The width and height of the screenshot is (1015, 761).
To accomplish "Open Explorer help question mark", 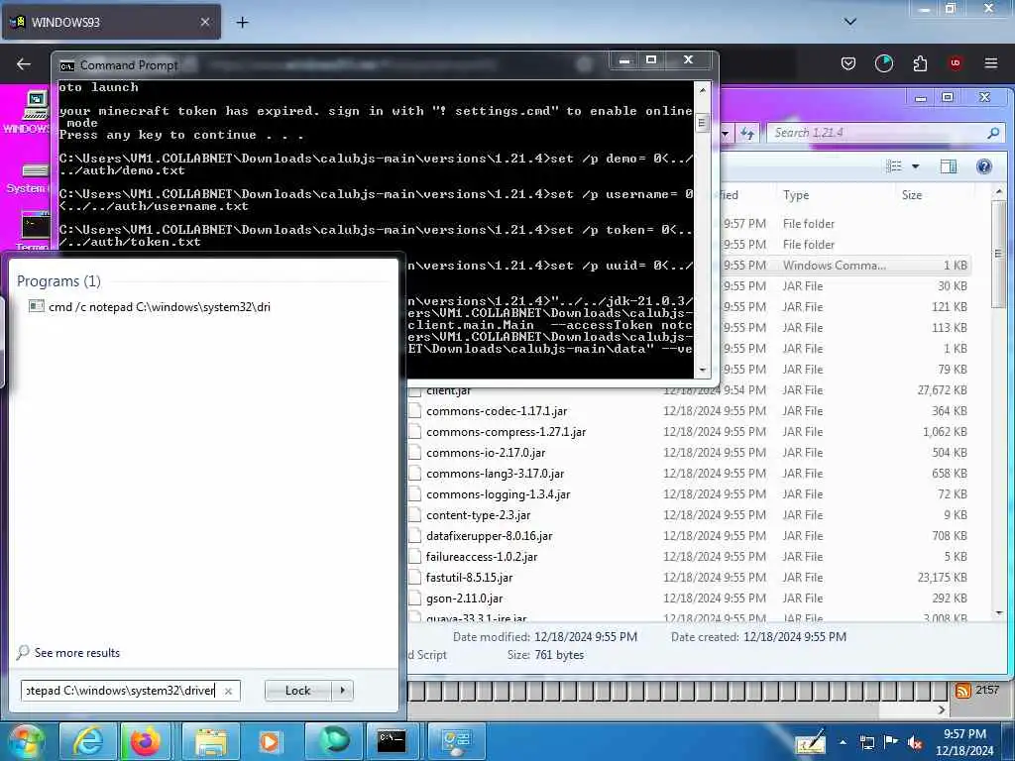I will coord(984,166).
